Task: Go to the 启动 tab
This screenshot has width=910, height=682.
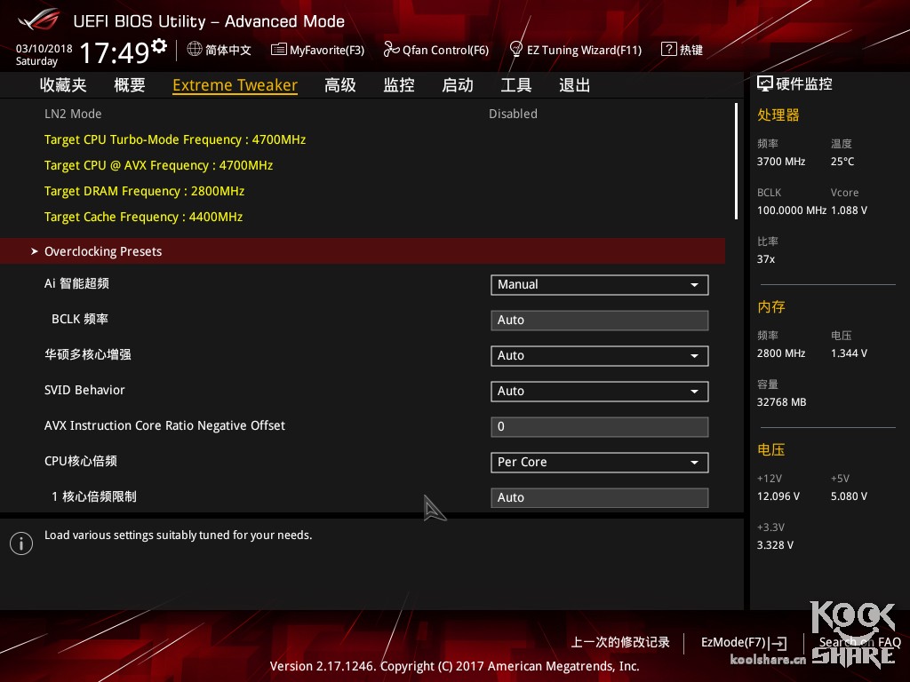Action: (458, 85)
